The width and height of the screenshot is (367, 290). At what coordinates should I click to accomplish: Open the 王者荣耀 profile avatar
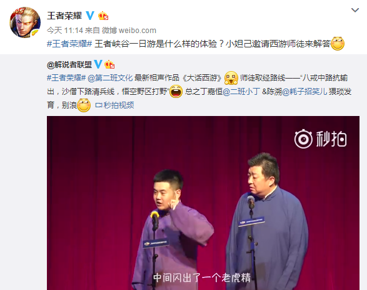coord(25,22)
